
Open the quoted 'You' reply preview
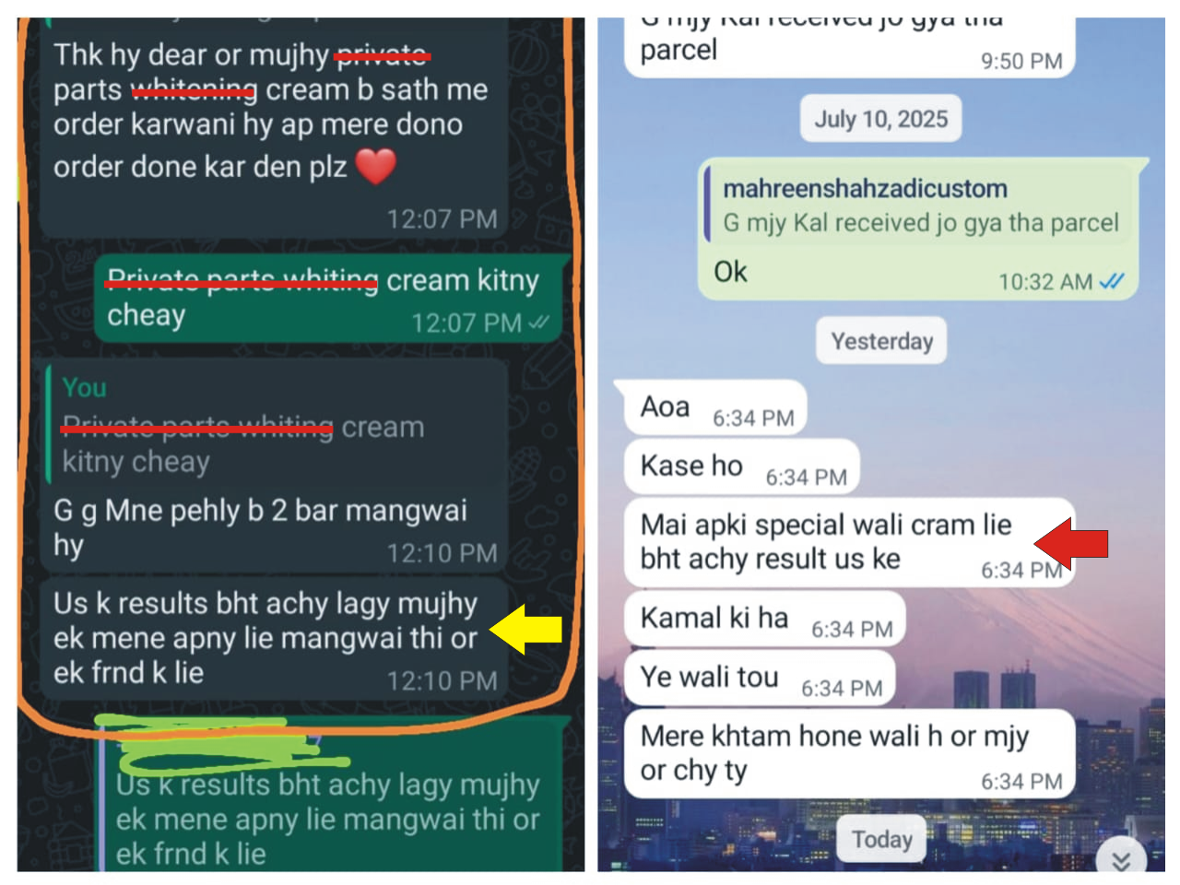pos(276,423)
